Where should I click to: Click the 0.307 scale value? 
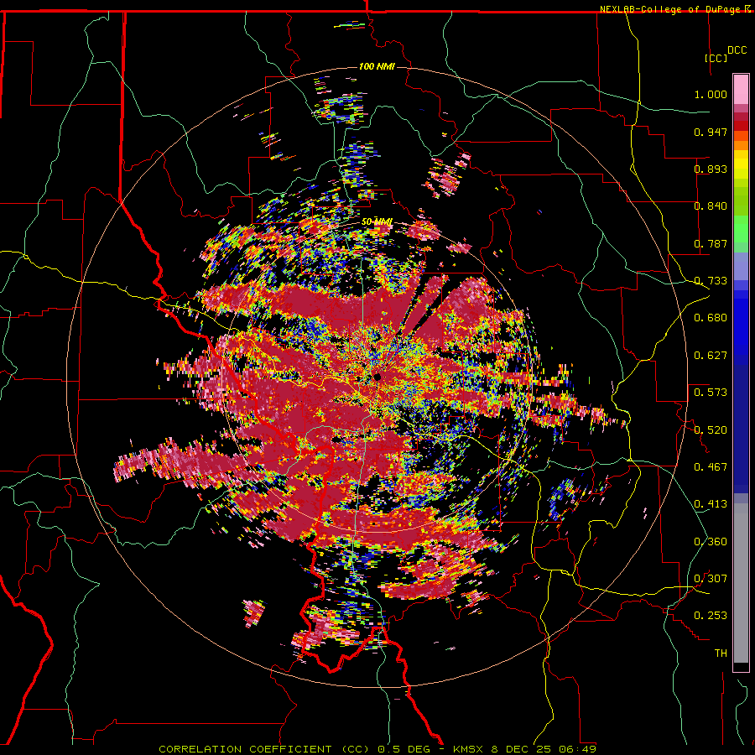click(x=711, y=578)
